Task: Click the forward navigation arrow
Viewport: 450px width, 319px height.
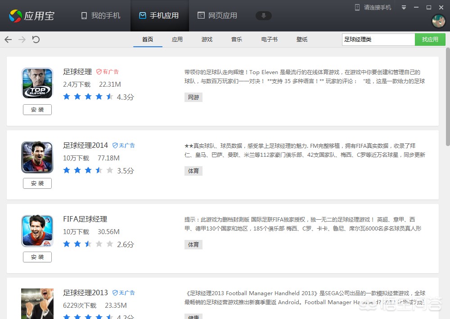Action: coord(22,40)
